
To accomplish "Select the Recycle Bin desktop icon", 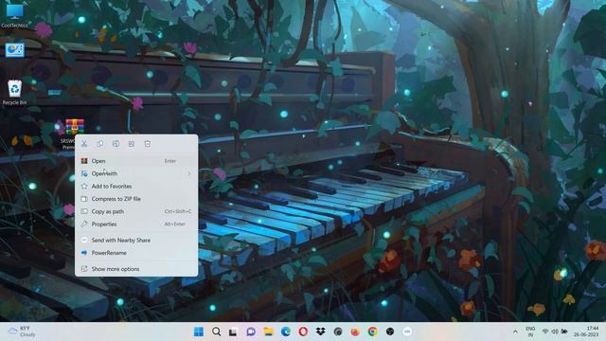I will 15,93.
